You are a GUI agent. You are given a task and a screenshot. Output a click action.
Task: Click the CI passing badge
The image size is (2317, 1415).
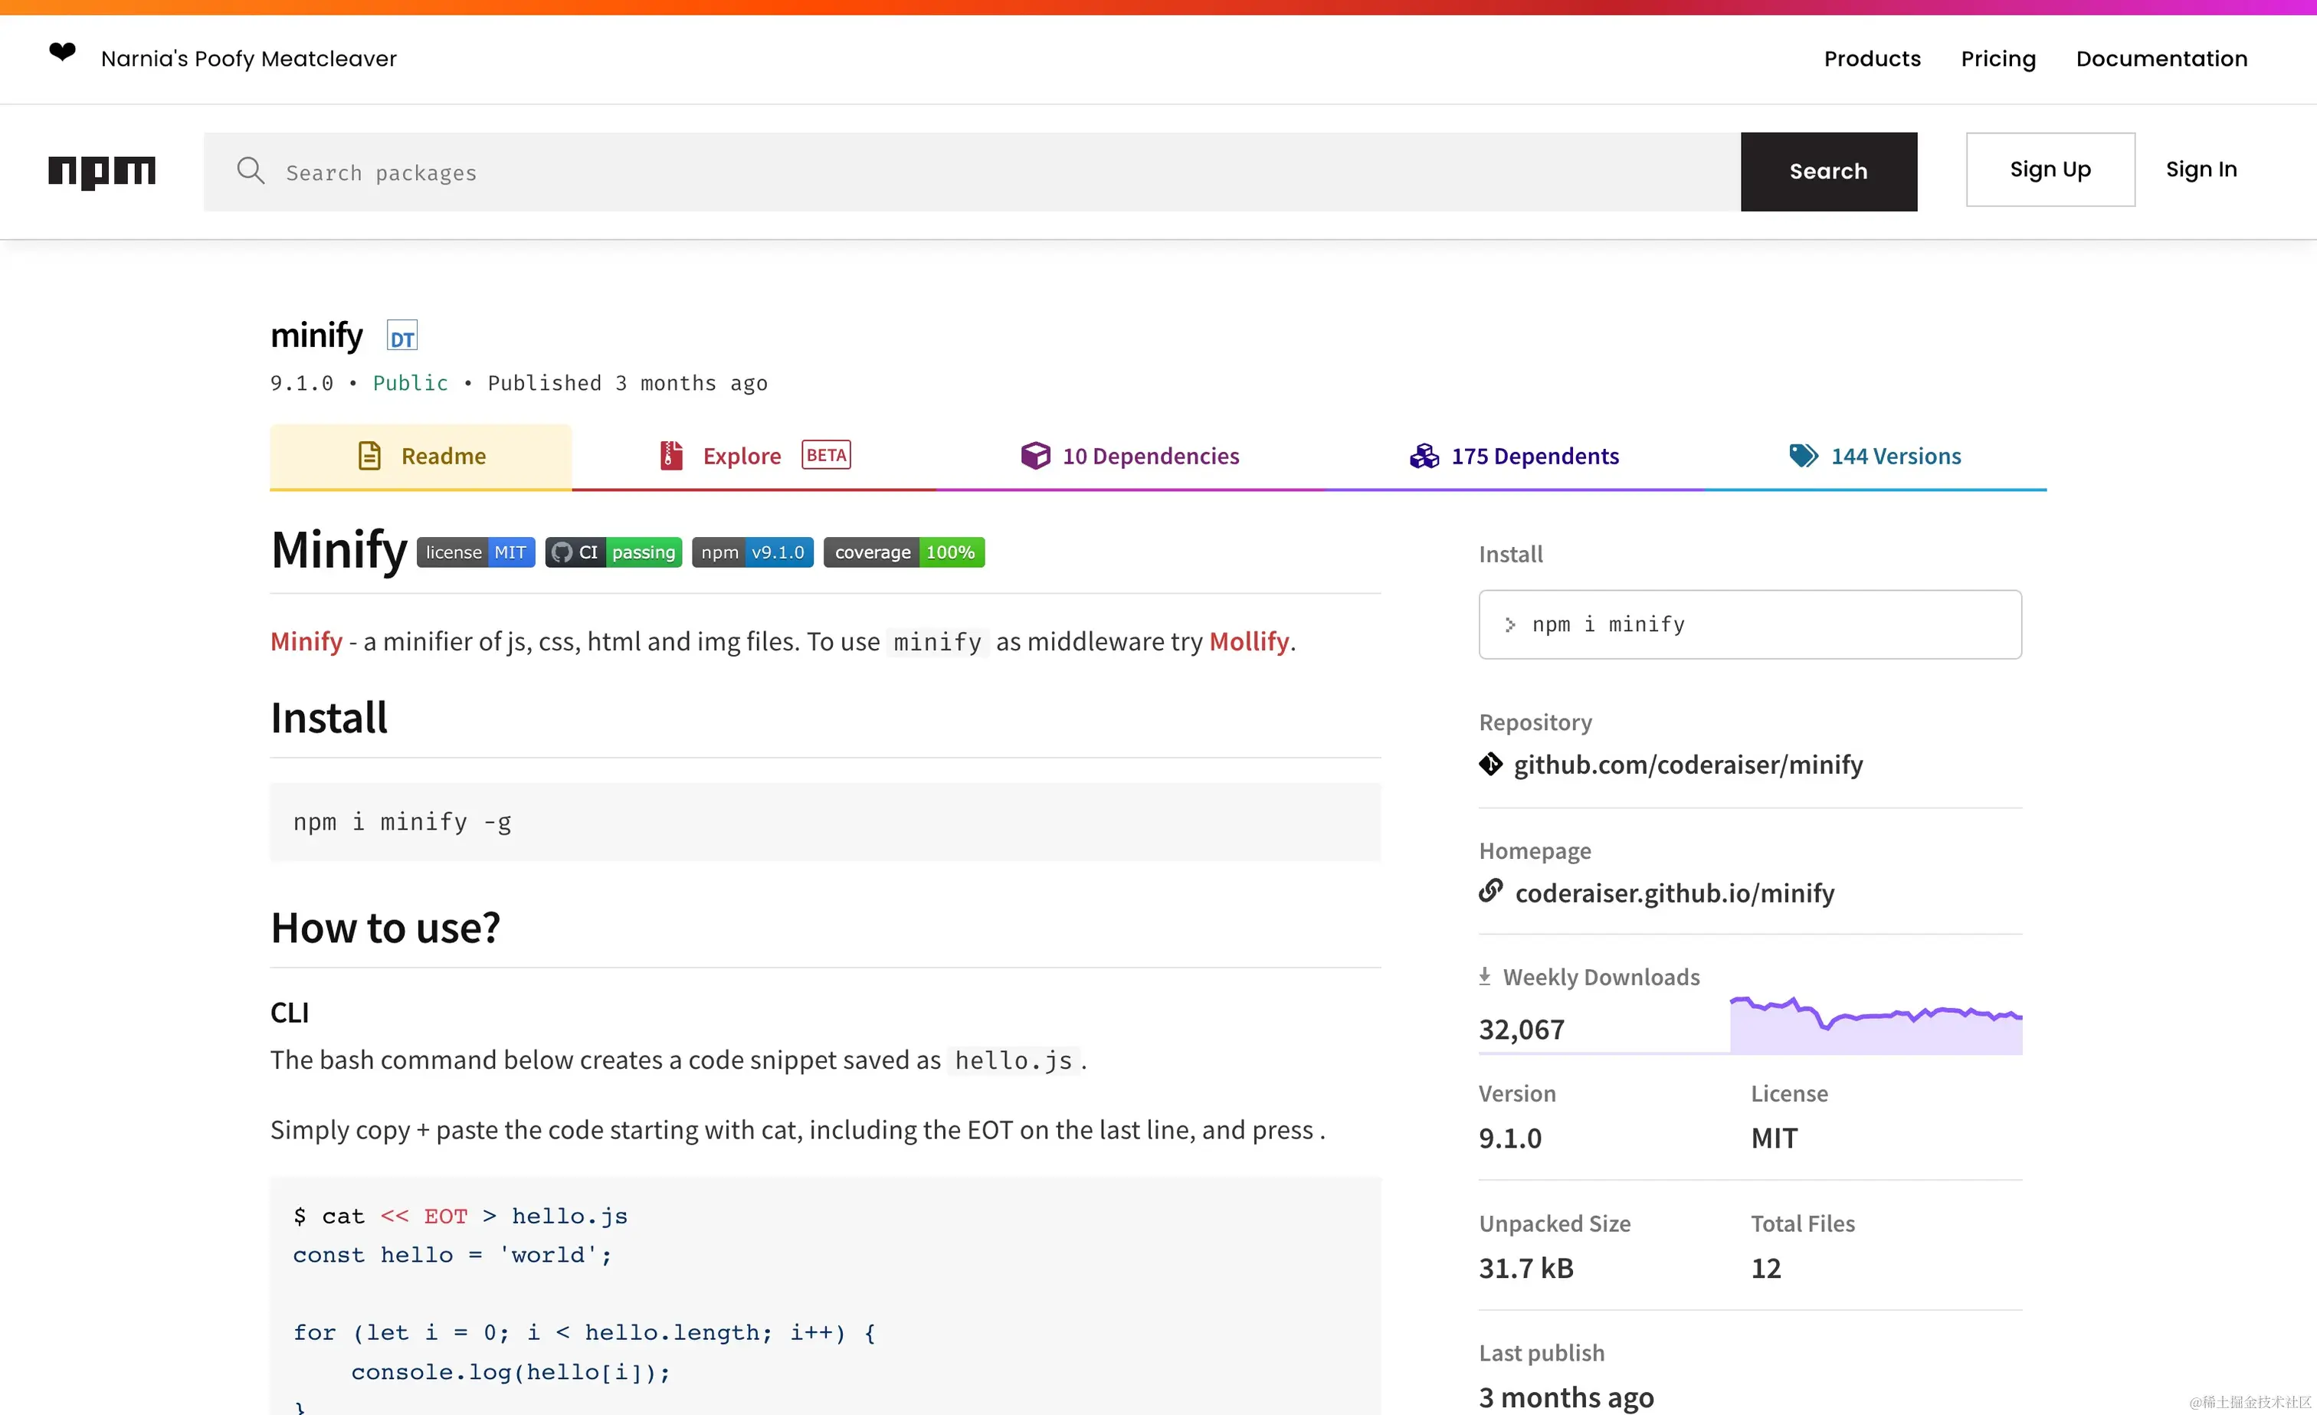(613, 553)
